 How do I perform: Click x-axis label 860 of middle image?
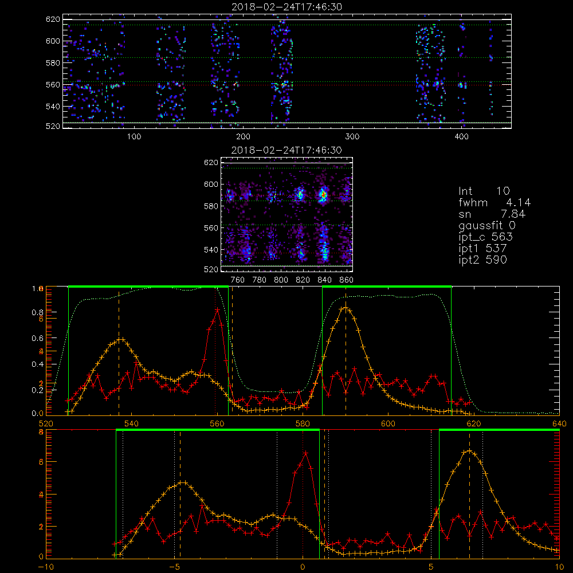[x=347, y=280]
